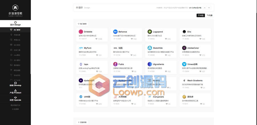Open the UI中国 blue icon
Image resolution: width=257 pixels, height=125 pixels.
coord(81,97)
